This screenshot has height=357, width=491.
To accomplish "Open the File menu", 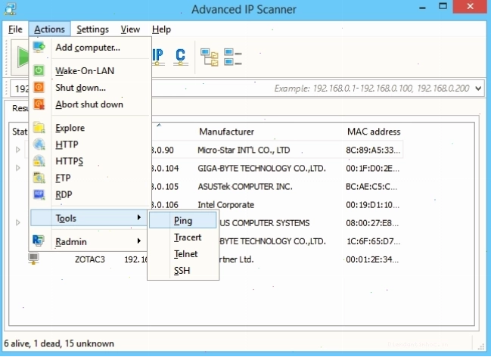I will [15, 29].
